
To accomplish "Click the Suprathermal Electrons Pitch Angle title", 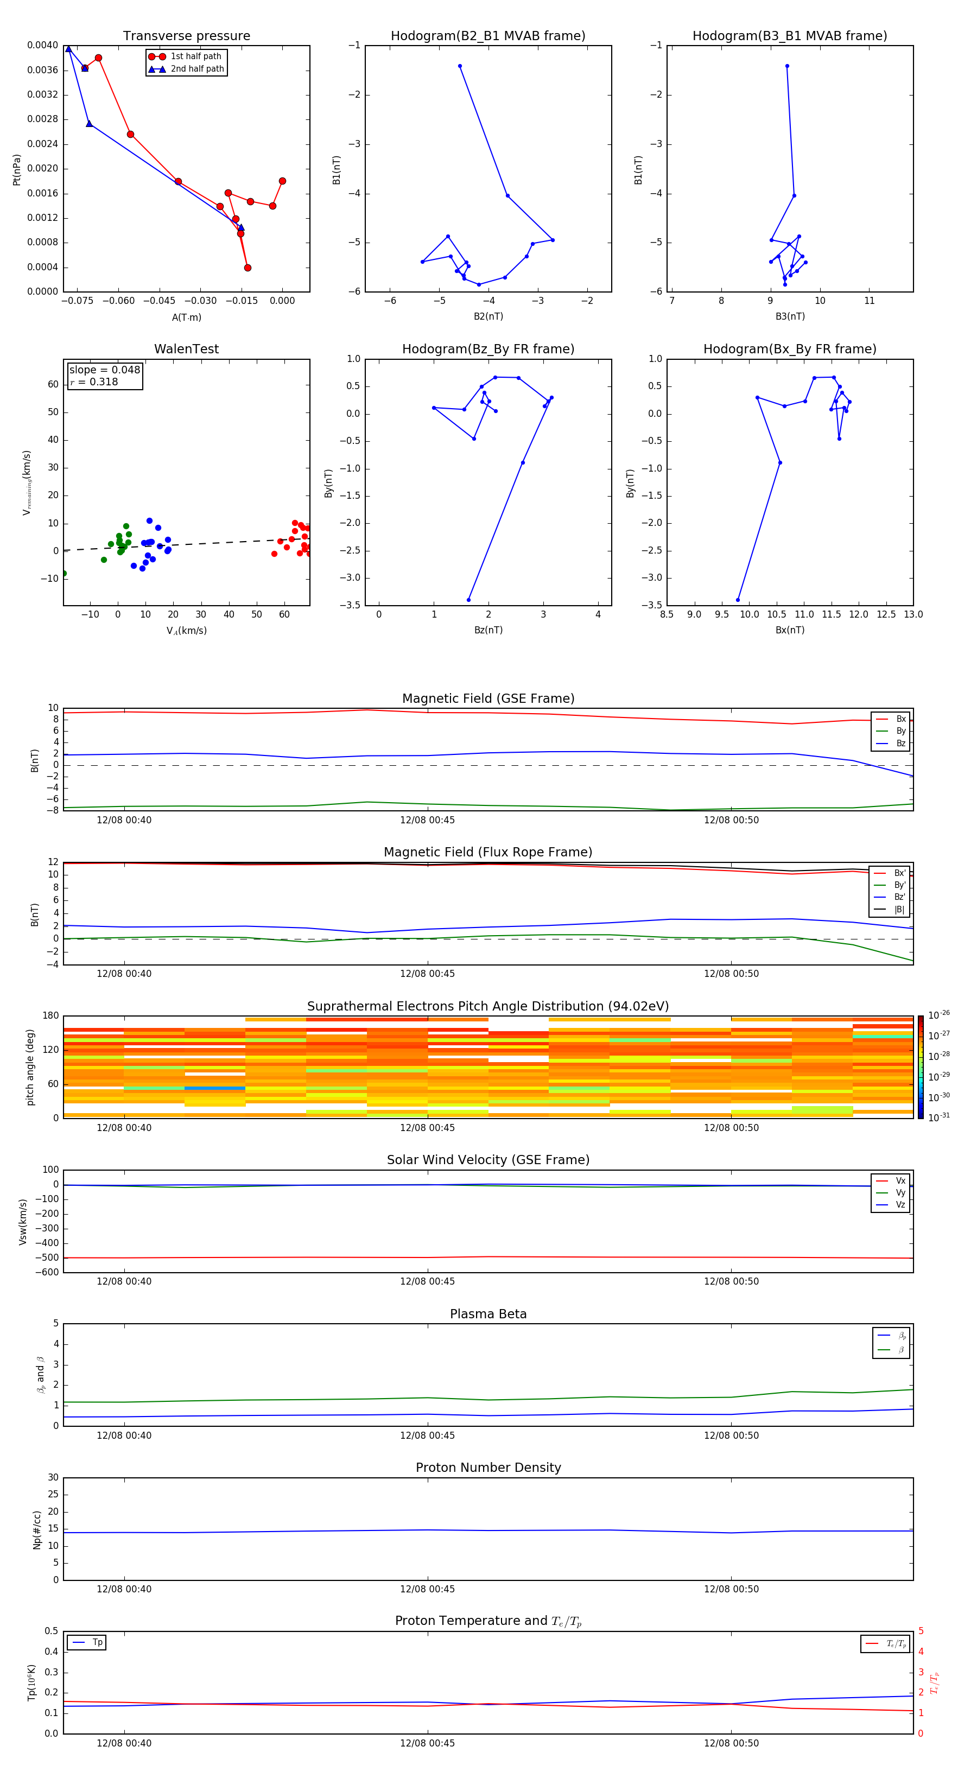I will 488,1007.
